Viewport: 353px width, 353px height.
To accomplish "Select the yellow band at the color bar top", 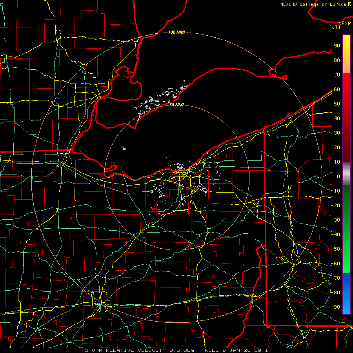I will (346, 54).
